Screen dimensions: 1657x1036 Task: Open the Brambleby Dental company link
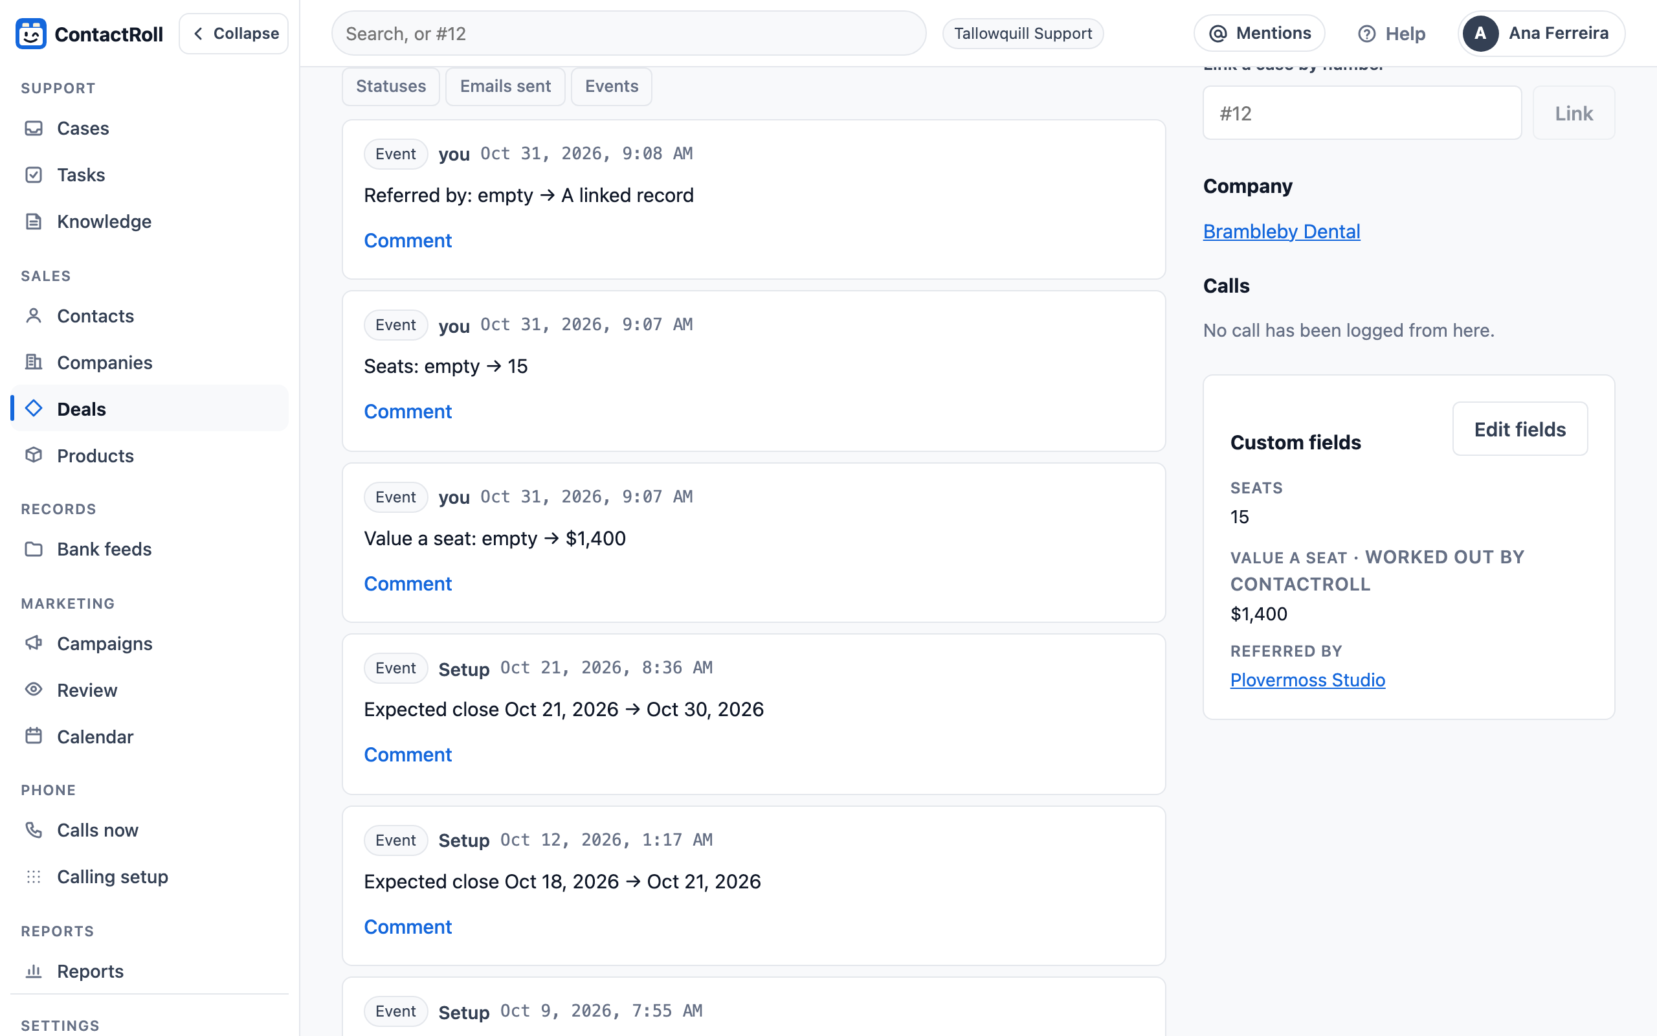pos(1281,232)
